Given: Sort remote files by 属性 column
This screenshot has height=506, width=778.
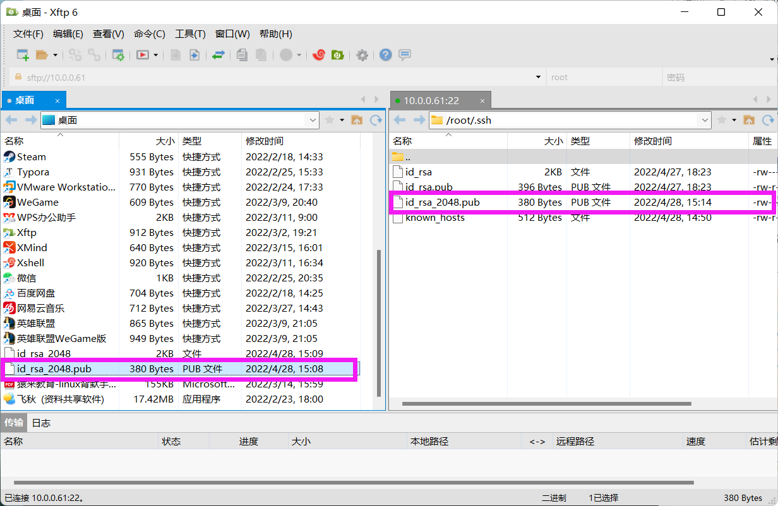Looking at the screenshot, I should 763,141.
